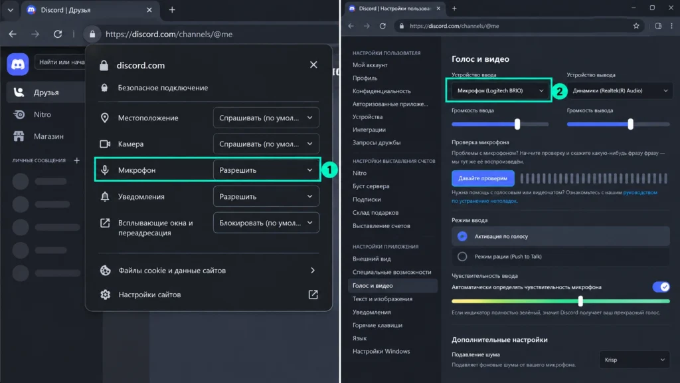Viewport: 680px width, 383px height.
Task: Toggle automatic microphone sensitivity switch
Action: coord(661,287)
